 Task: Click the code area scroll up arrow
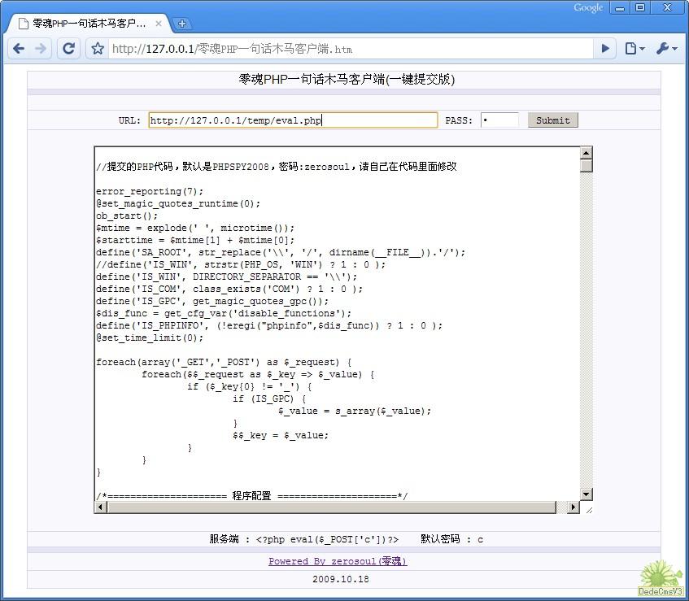587,153
